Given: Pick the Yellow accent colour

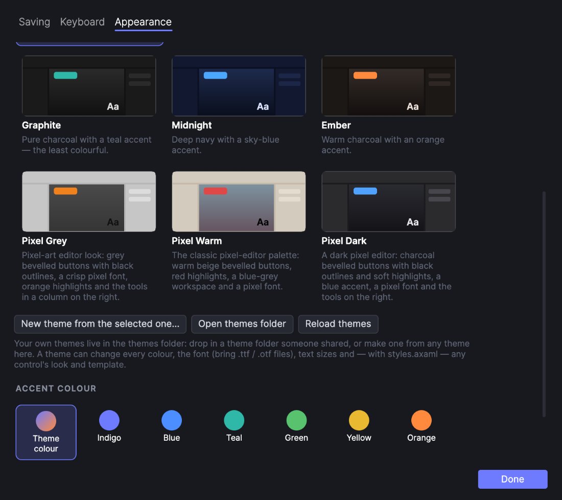Looking at the screenshot, I should pyautogui.click(x=359, y=426).
